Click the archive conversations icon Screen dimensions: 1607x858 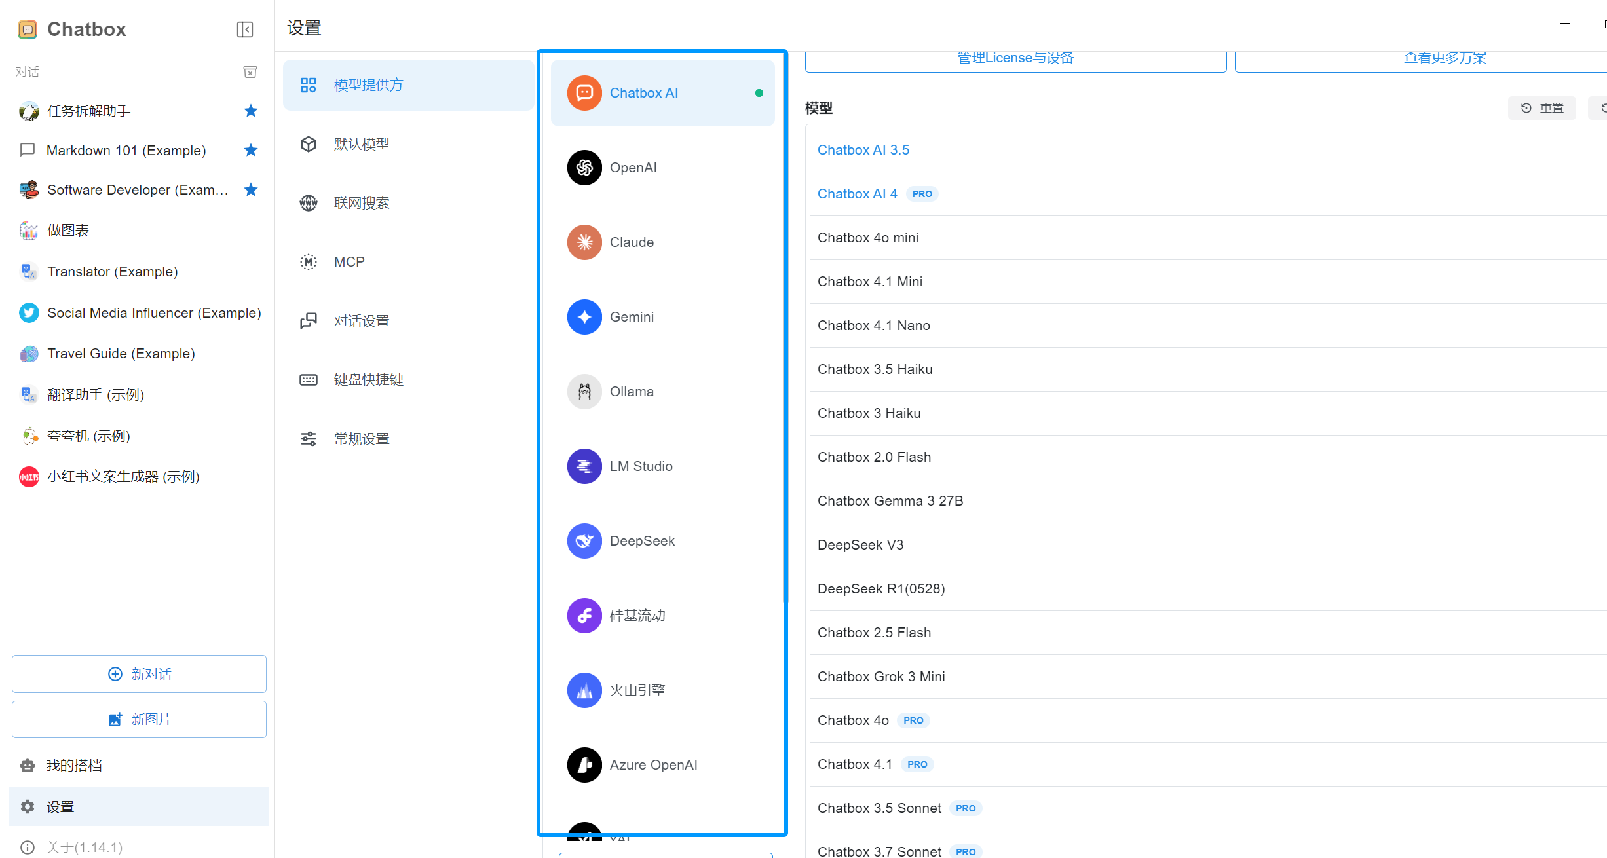250,72
